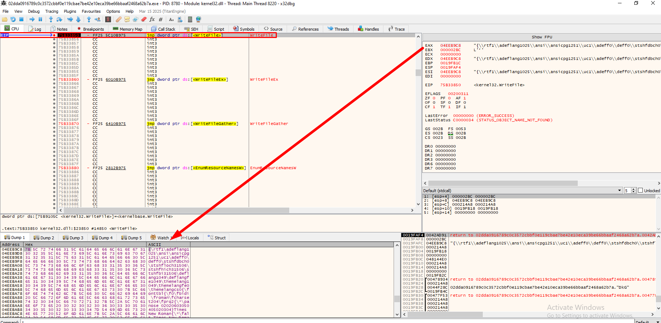
Task: Click the argument count stepper
Action: 634,190
